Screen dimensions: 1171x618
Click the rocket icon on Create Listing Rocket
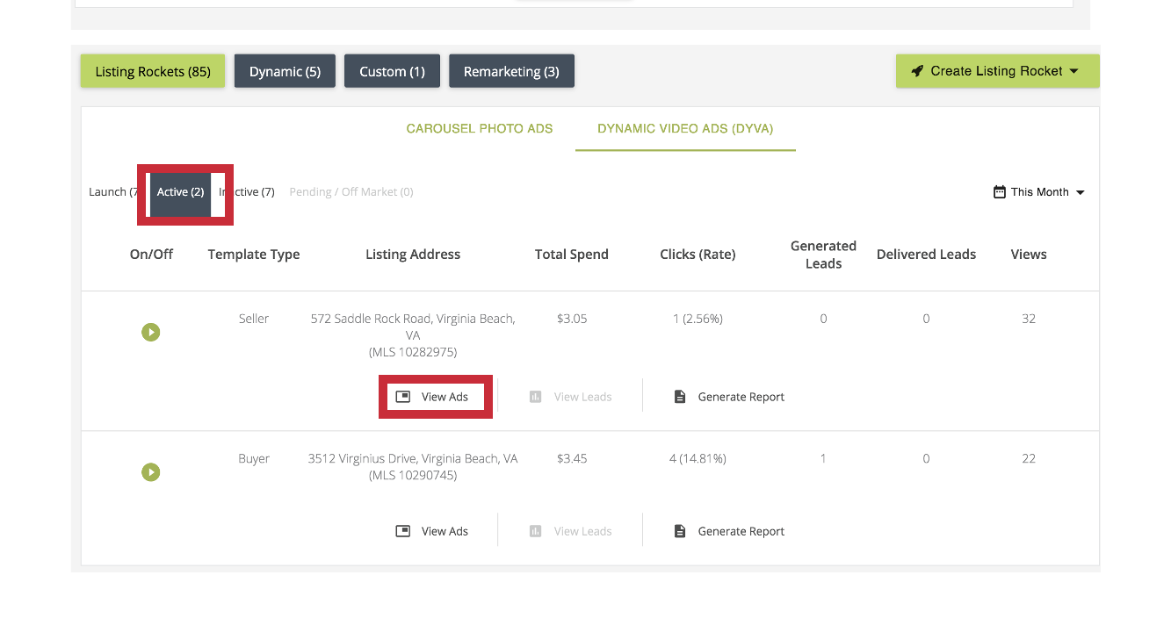point(917,71)
